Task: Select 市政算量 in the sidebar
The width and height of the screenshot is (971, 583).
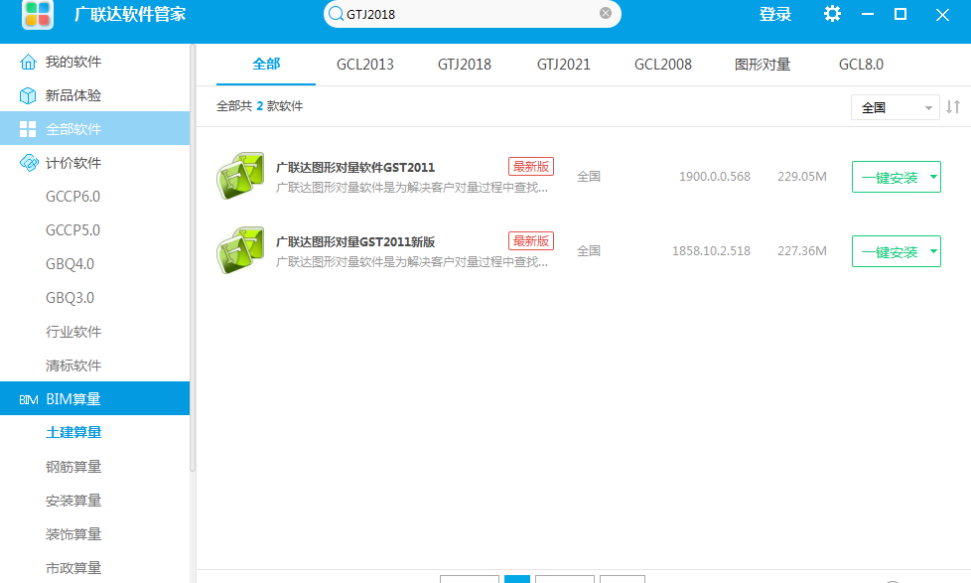Action: [x=73, y=567]
